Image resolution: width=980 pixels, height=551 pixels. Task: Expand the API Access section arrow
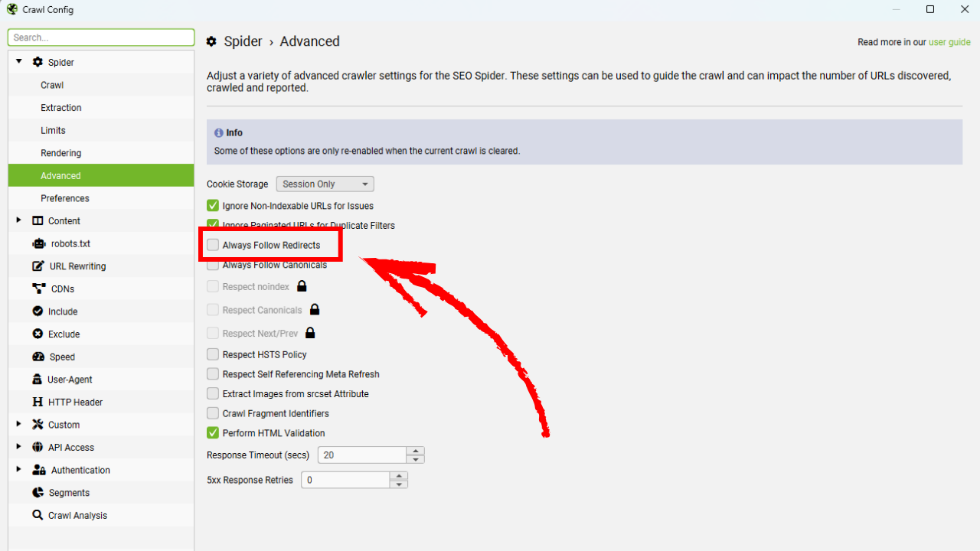pos(19,447)
